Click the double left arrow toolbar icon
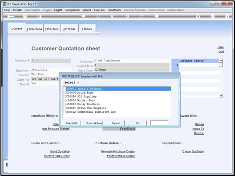 tap(112, 16)
